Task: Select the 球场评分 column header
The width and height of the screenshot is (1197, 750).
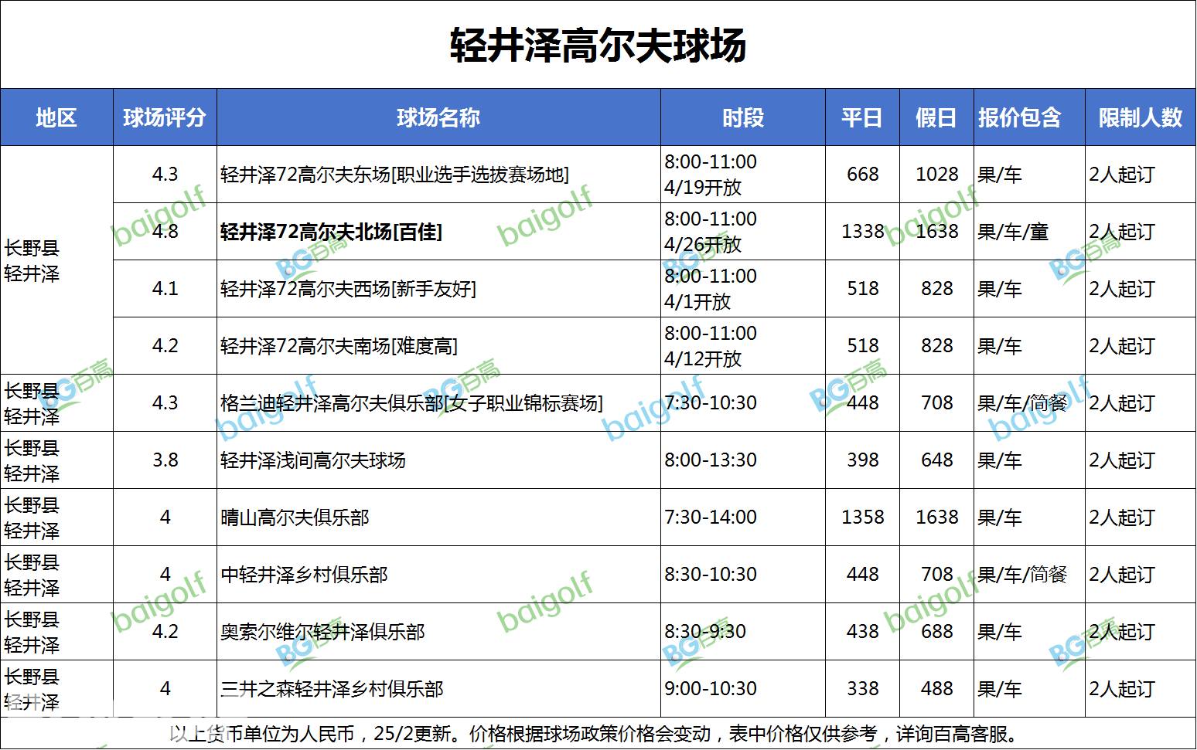Action: (x=165, y=117)
